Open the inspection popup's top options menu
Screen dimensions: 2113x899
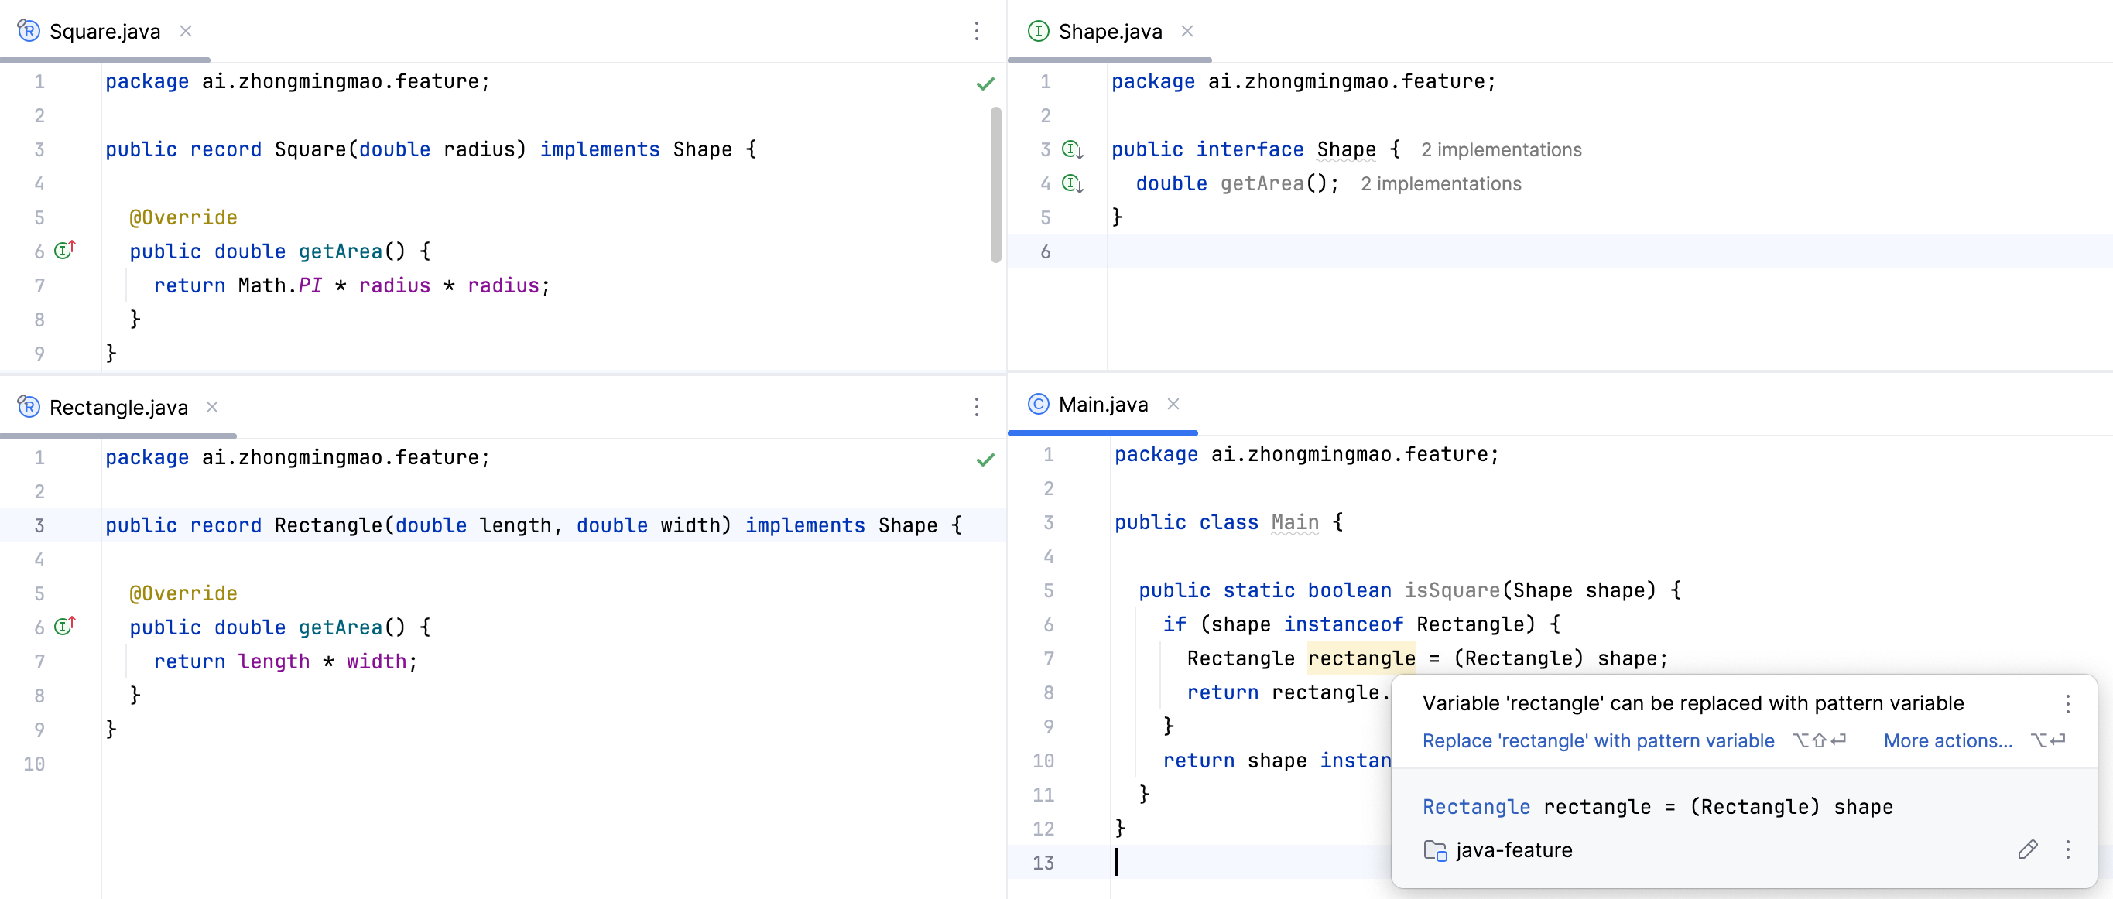click(x=2068, y=704)
